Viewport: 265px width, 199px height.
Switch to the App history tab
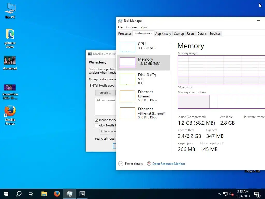click(163, 33)
